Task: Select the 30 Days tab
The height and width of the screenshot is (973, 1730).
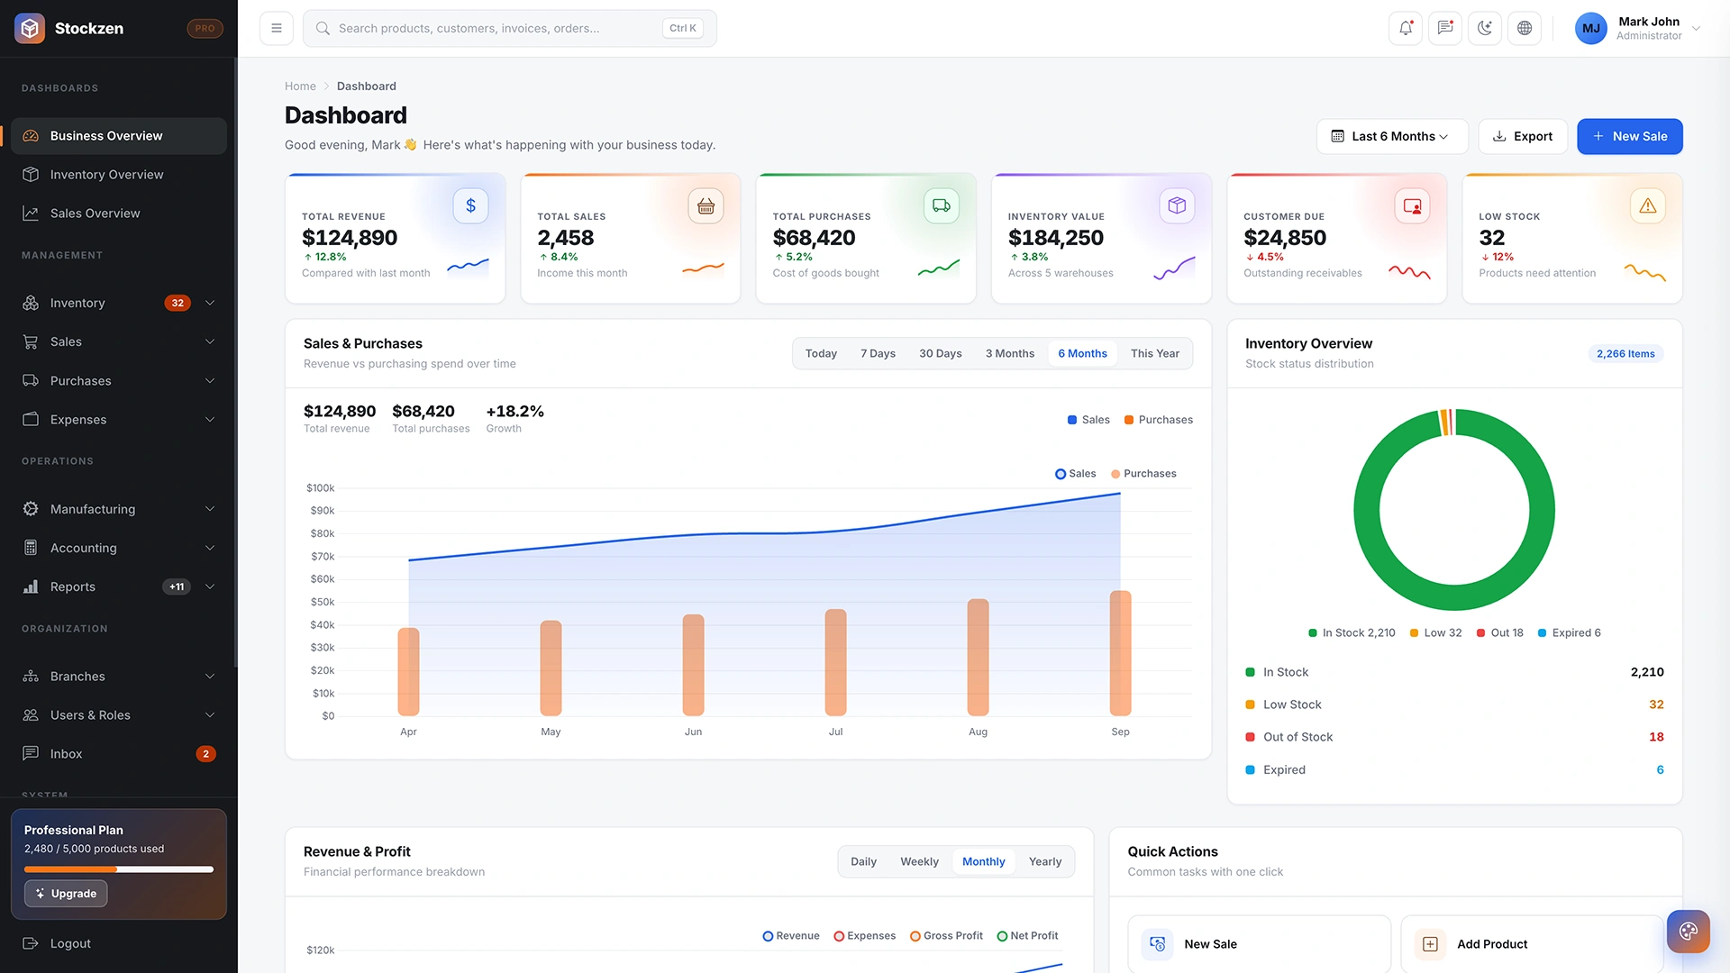Action: (940, 353)
